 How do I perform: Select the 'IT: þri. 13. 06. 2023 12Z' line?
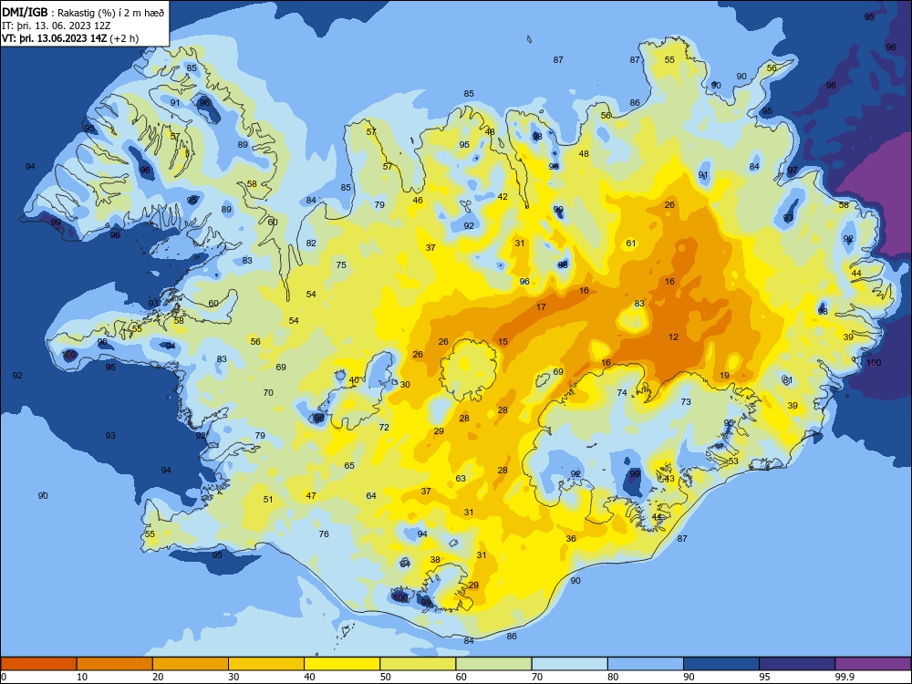pos(57,26)
